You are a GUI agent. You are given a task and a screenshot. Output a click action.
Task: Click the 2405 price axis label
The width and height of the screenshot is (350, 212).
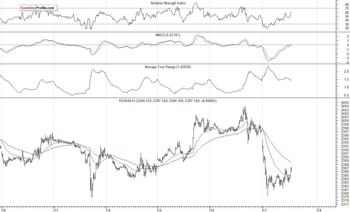(345, 103)
